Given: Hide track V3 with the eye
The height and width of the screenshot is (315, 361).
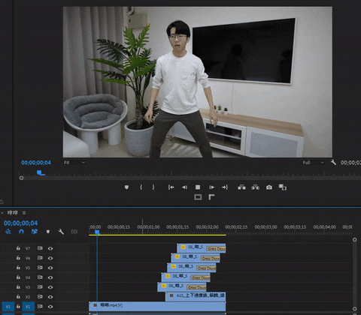Looking at the screenshot, I should click(50, 287).
